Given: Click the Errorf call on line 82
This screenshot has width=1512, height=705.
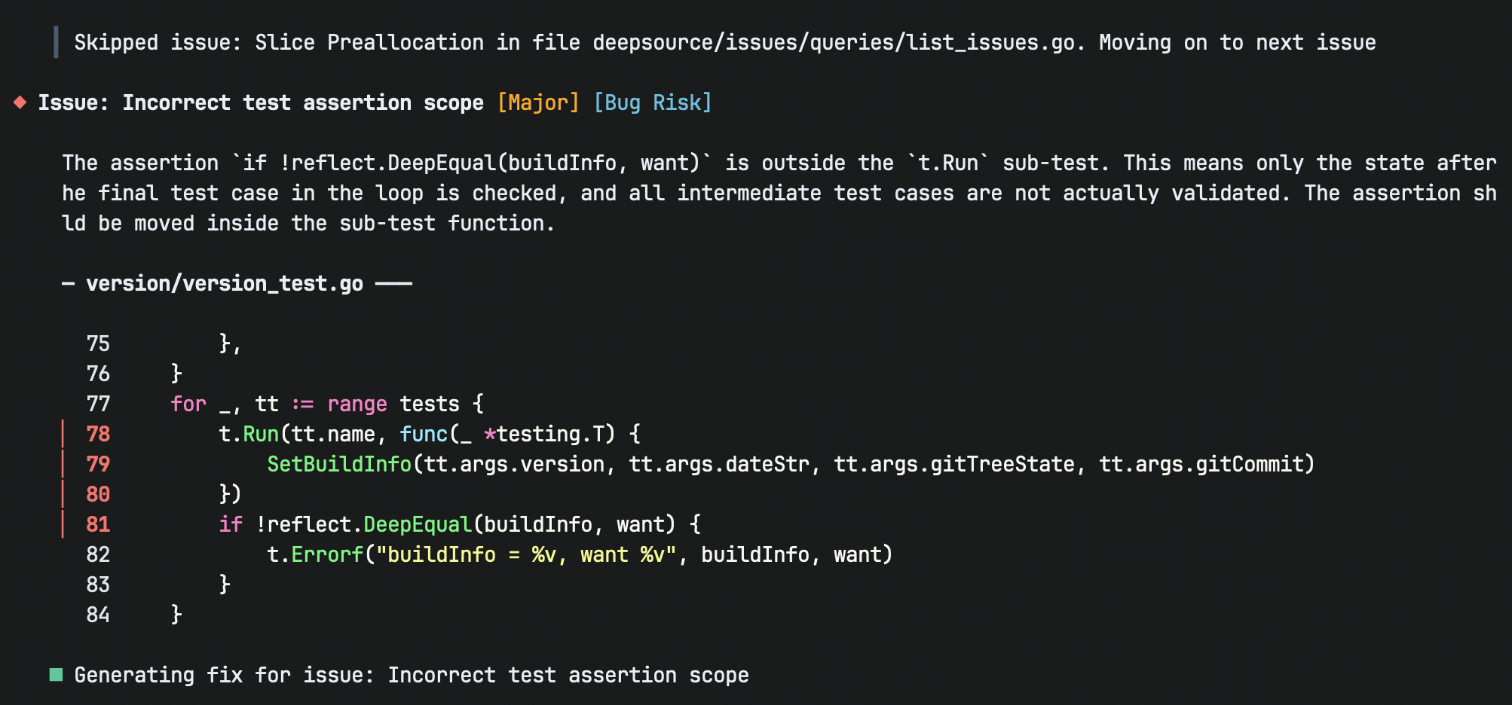Looking at the screenshot, I should point(327,554).
